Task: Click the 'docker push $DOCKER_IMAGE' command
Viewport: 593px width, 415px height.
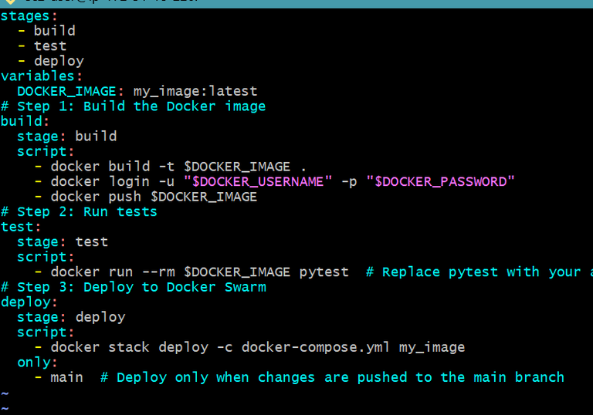Action: tap(154, 197)
